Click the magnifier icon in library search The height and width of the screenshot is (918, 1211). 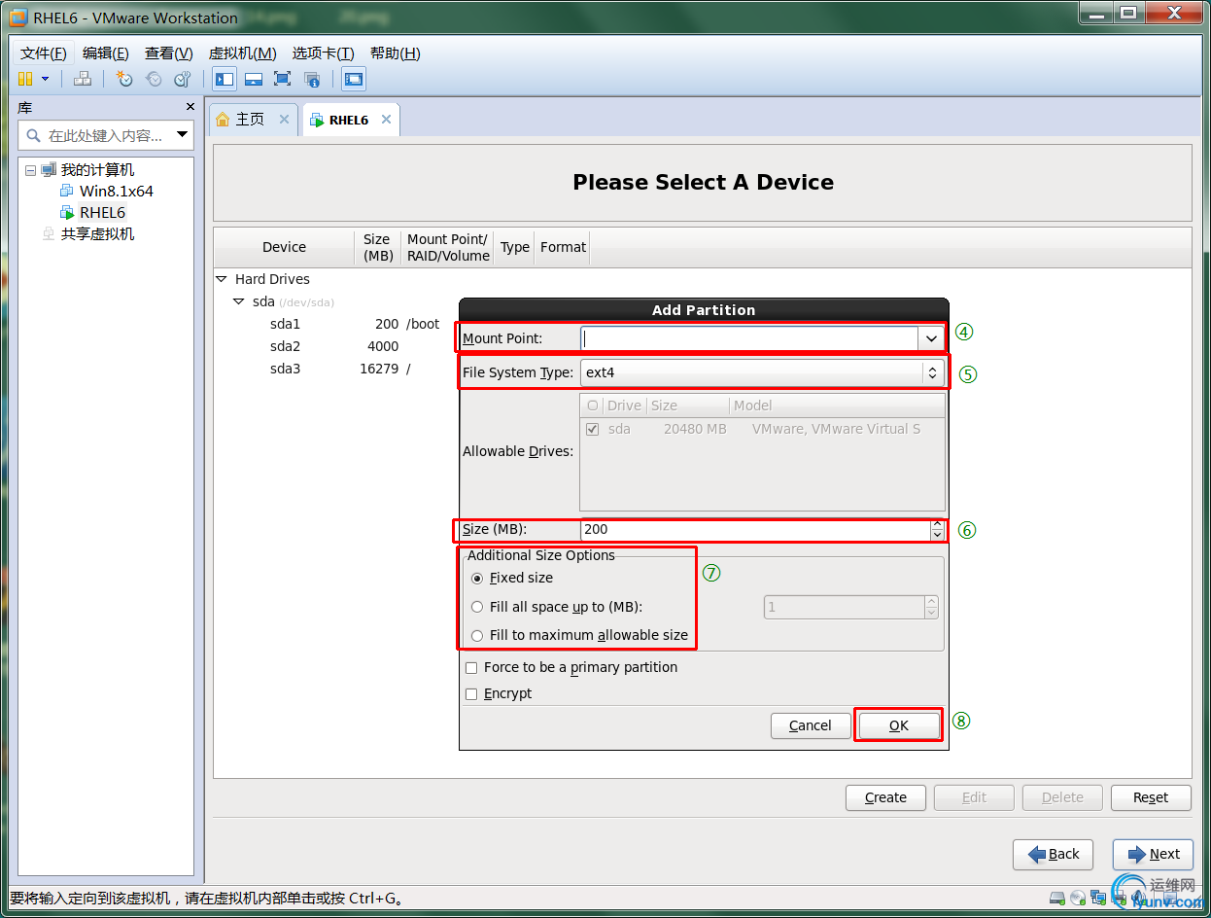(34, 135)
